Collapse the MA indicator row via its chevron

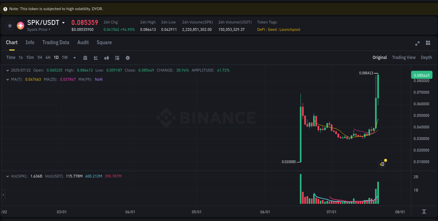[8, 79]
